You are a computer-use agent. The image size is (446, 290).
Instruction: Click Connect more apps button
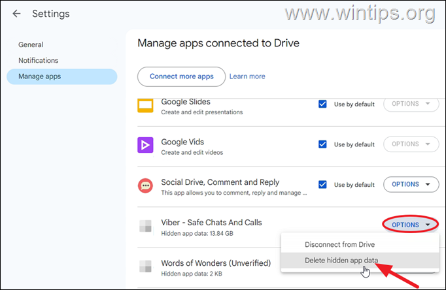(x=181, y=76)
